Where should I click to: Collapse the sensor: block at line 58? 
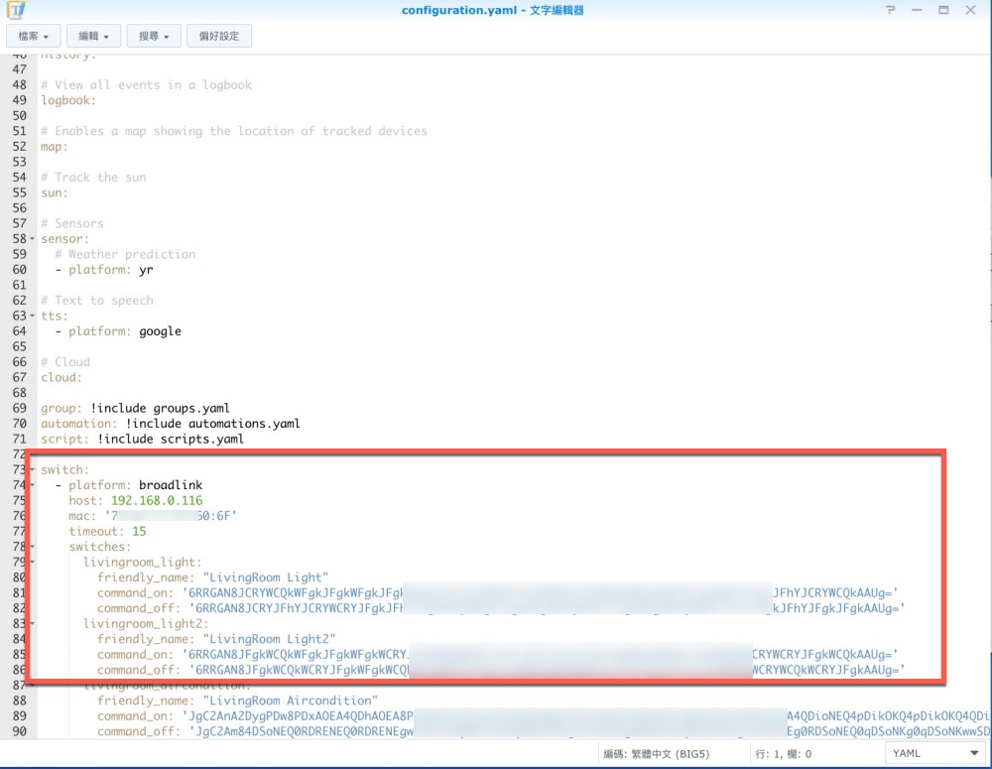tap(34, 239)
